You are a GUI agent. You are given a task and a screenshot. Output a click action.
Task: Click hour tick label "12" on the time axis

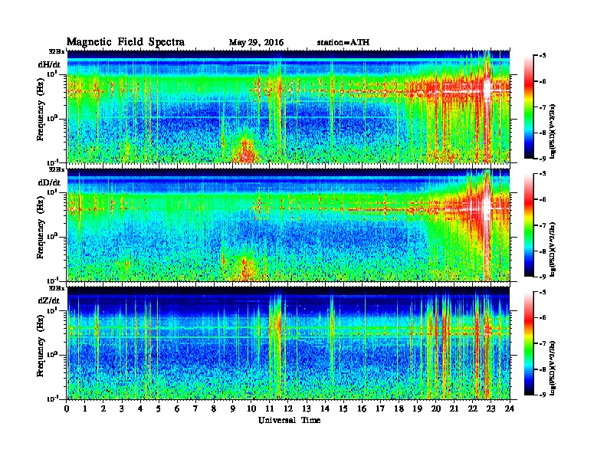click(x=288, y=408)
